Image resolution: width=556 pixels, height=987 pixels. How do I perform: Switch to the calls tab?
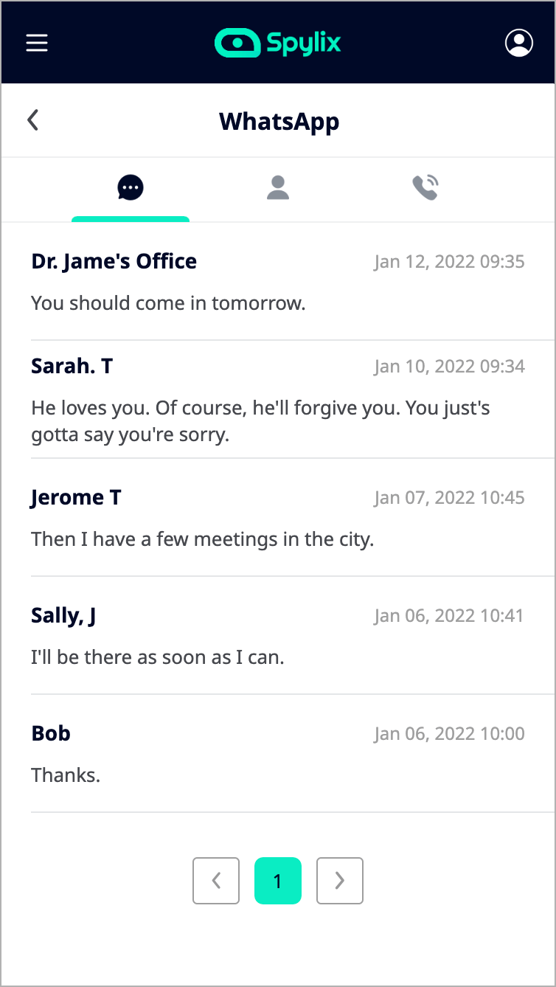(425, 188)
